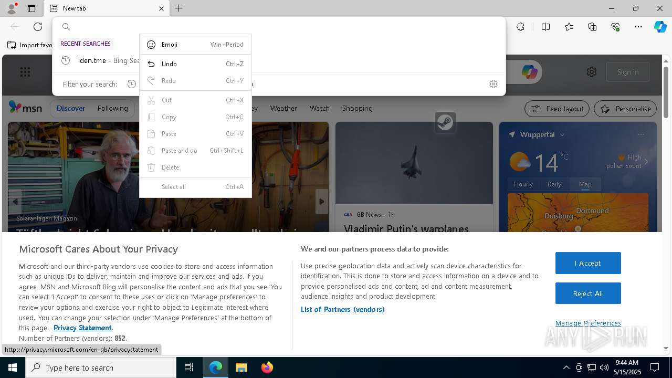Select Undo in context menu
Image resolution: width=672 pixels, height=378 pixels.
(x=195, y=64)
